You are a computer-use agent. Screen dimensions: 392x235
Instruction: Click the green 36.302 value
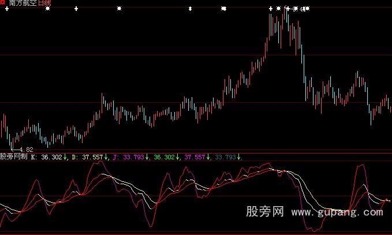pos(164,157)
